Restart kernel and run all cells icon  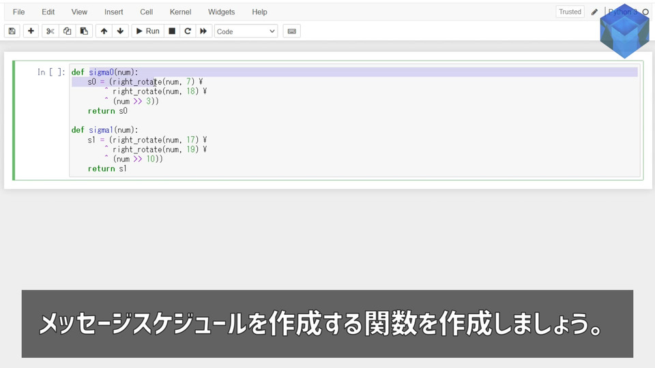pyautogui.click(x=203, y=31)
